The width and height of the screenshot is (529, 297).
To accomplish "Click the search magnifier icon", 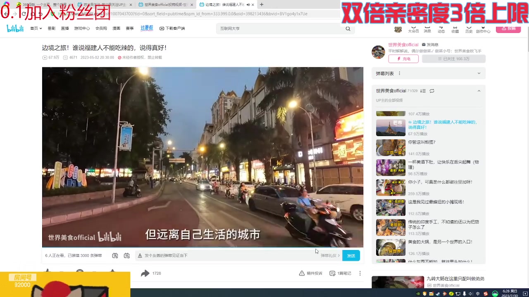I will (x=348, y=28).
